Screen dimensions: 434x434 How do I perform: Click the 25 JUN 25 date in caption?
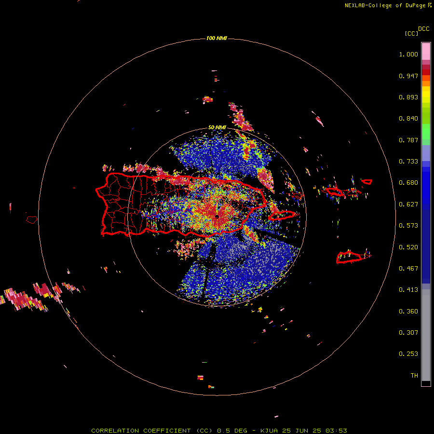(x=302, y=431)
